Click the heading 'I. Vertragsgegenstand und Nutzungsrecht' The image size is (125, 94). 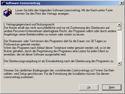(x=29, y=24)
